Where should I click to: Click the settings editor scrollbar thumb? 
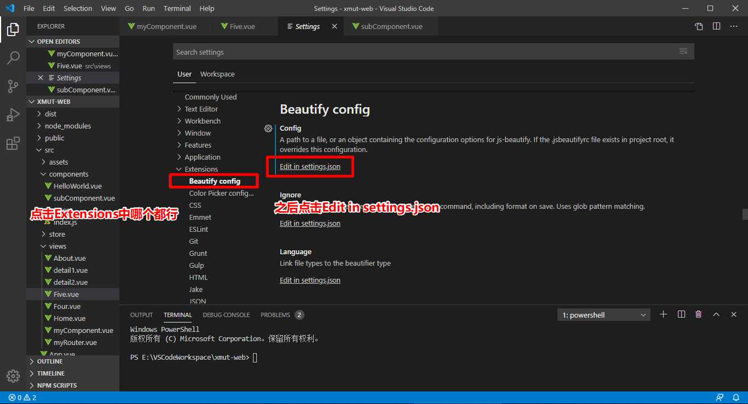pos(745,213)
